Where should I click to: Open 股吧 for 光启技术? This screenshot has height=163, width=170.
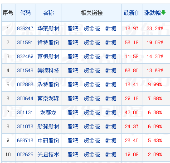pos(73,154)
